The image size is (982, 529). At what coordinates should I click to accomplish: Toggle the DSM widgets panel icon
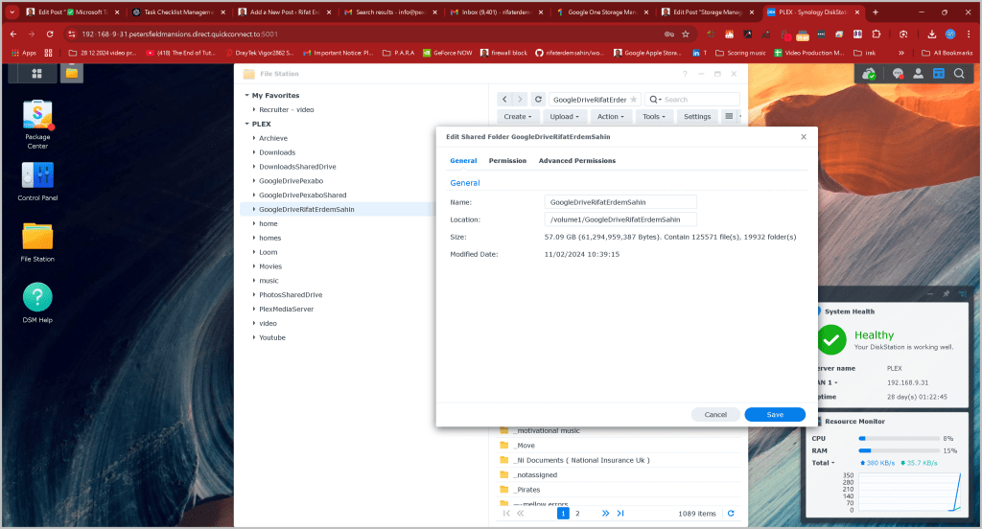[938, 74]
